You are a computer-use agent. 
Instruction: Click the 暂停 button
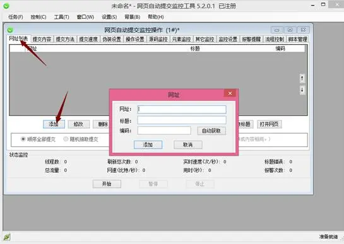(x=153, y=184)
